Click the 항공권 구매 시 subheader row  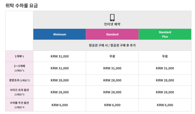point(112,45)
